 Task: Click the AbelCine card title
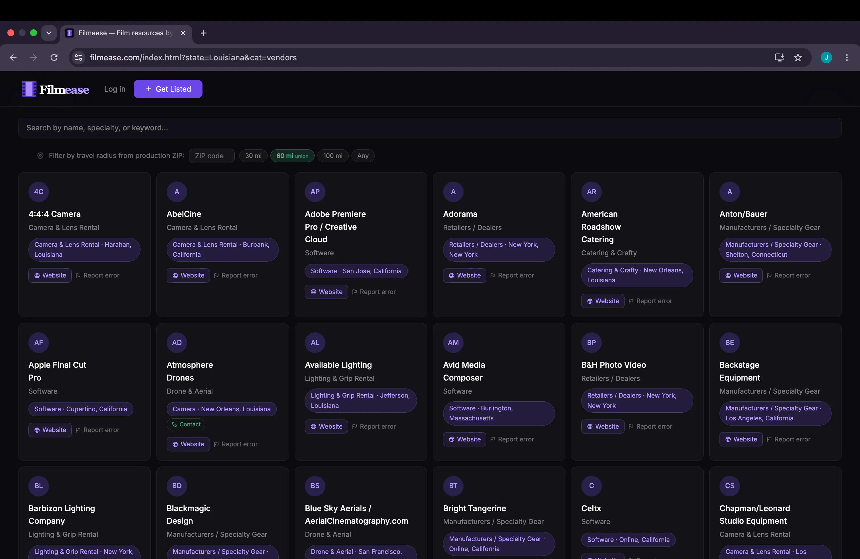click(184, 214)
